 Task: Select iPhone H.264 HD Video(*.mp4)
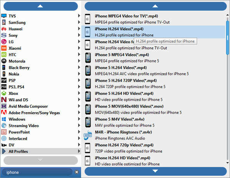click(x=153, y=160)
